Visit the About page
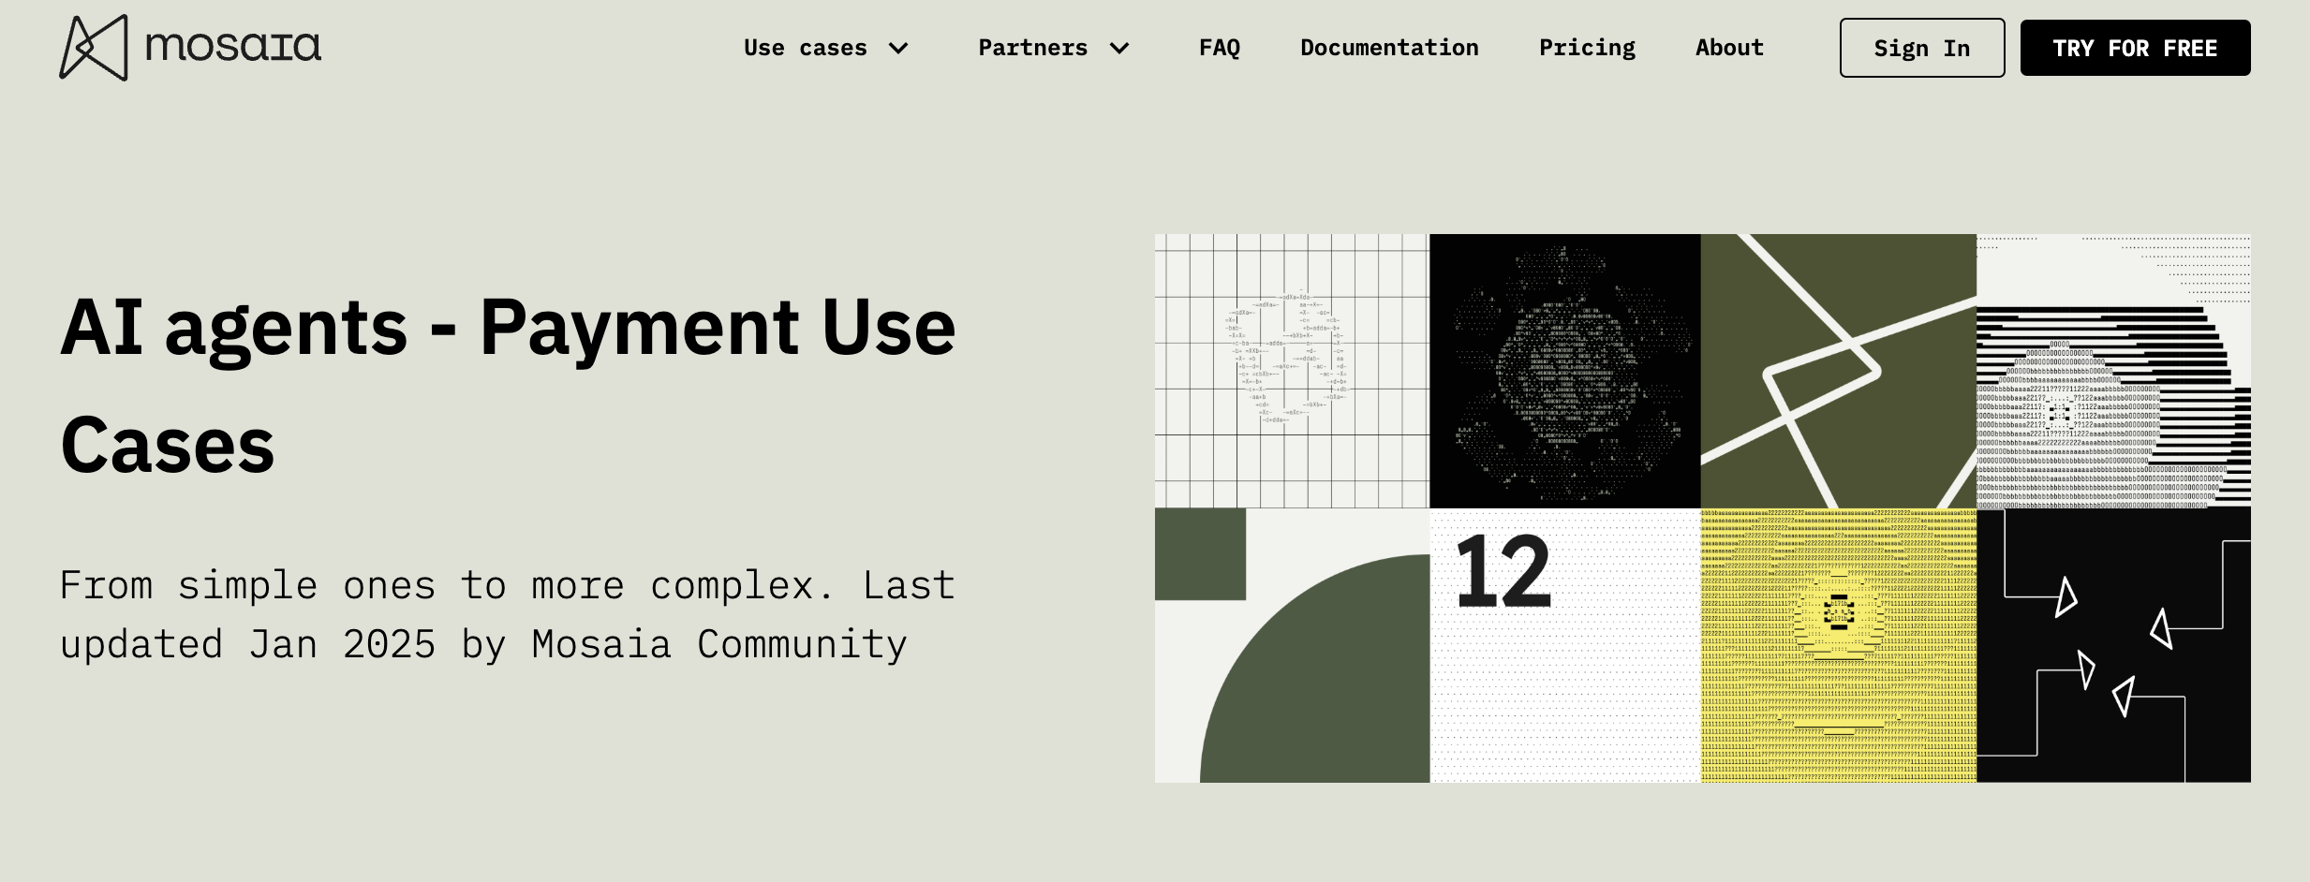Screen dimensions: 2310x882 point(1729,48)
